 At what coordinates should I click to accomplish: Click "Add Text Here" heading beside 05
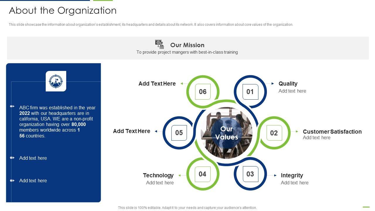click(x=132, y=131)
